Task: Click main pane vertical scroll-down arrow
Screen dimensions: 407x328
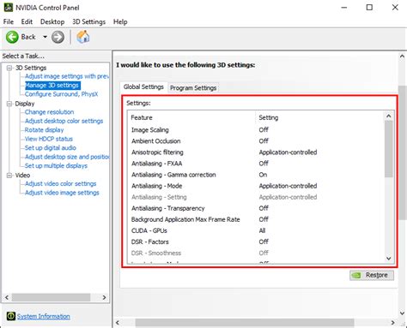Action: coord(402,313)
